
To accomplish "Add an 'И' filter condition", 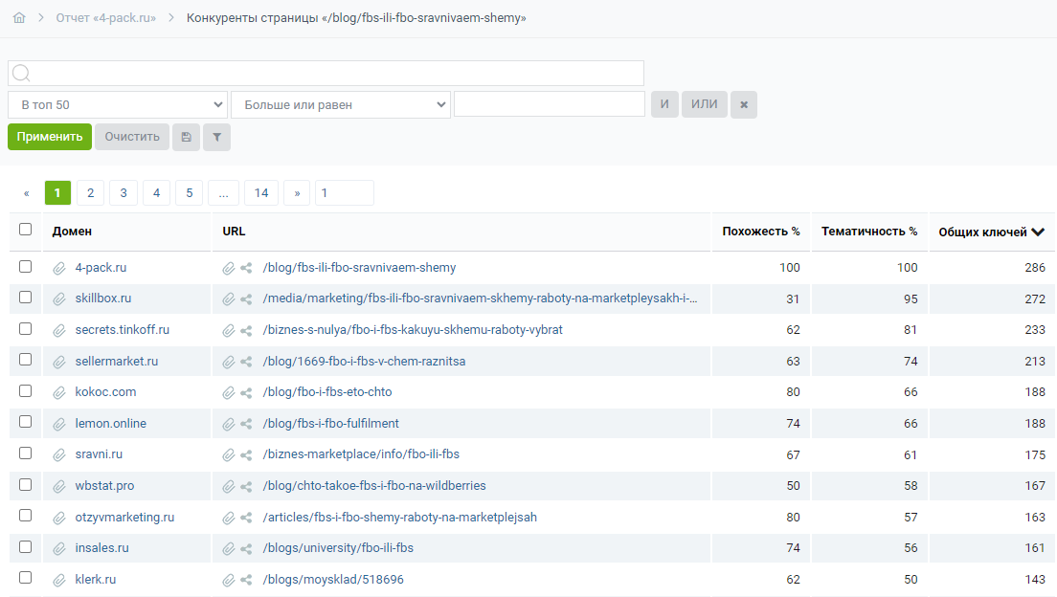I will 664,104.
